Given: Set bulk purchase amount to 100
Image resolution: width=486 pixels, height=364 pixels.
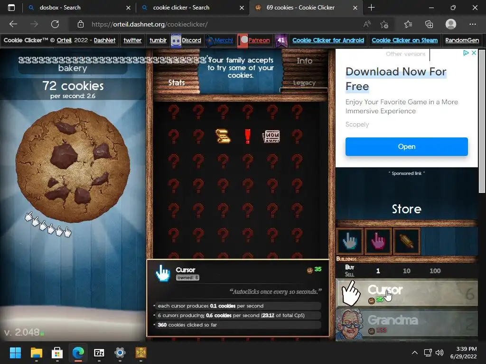Looking at the screenshot, I should pyautogui.click(x=435, y=271).
